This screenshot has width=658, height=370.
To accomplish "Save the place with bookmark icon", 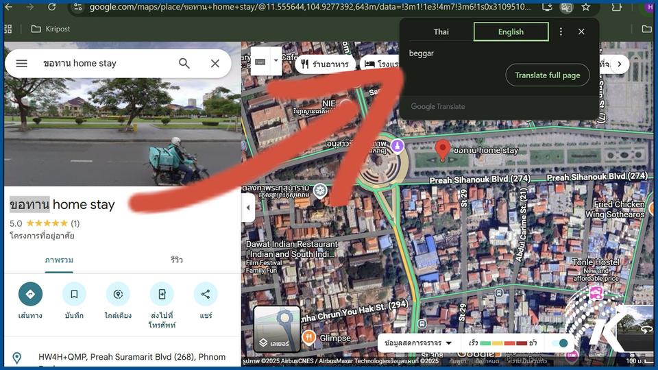I will [74, 294].
